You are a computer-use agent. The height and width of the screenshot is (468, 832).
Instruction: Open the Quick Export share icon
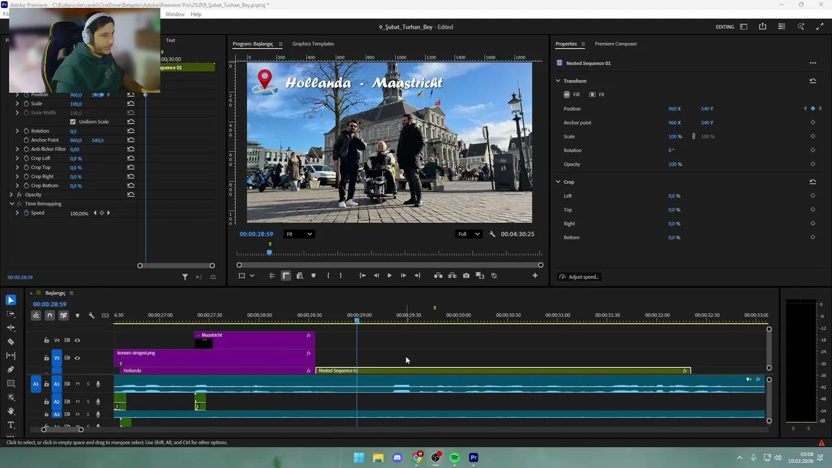tap(762, 27)
